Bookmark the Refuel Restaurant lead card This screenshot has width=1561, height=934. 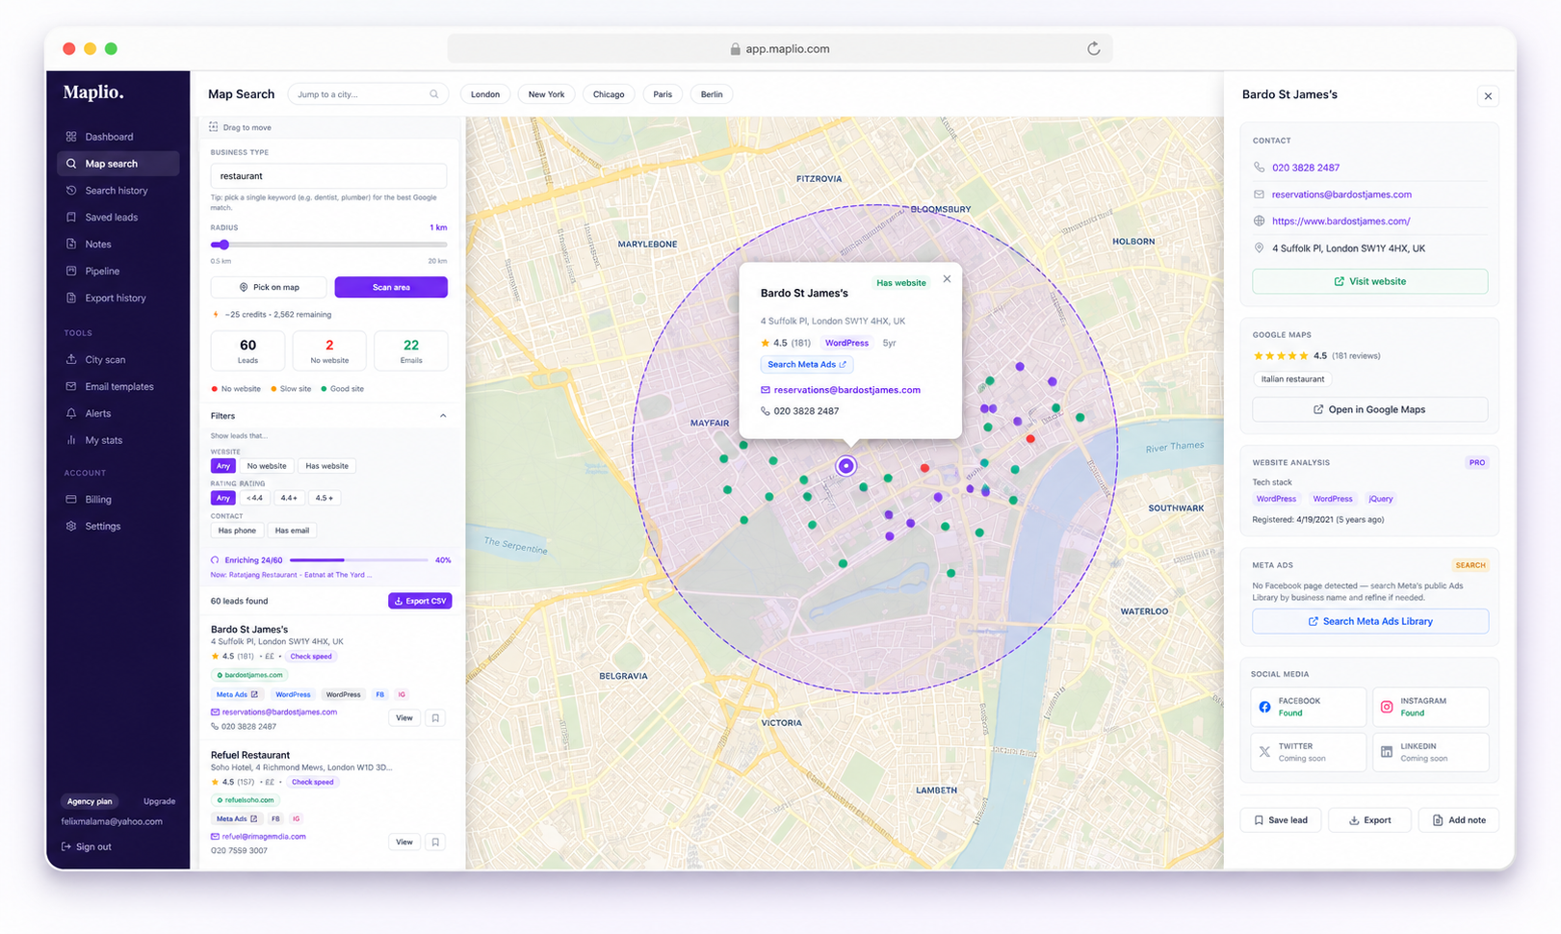point(435,843)
